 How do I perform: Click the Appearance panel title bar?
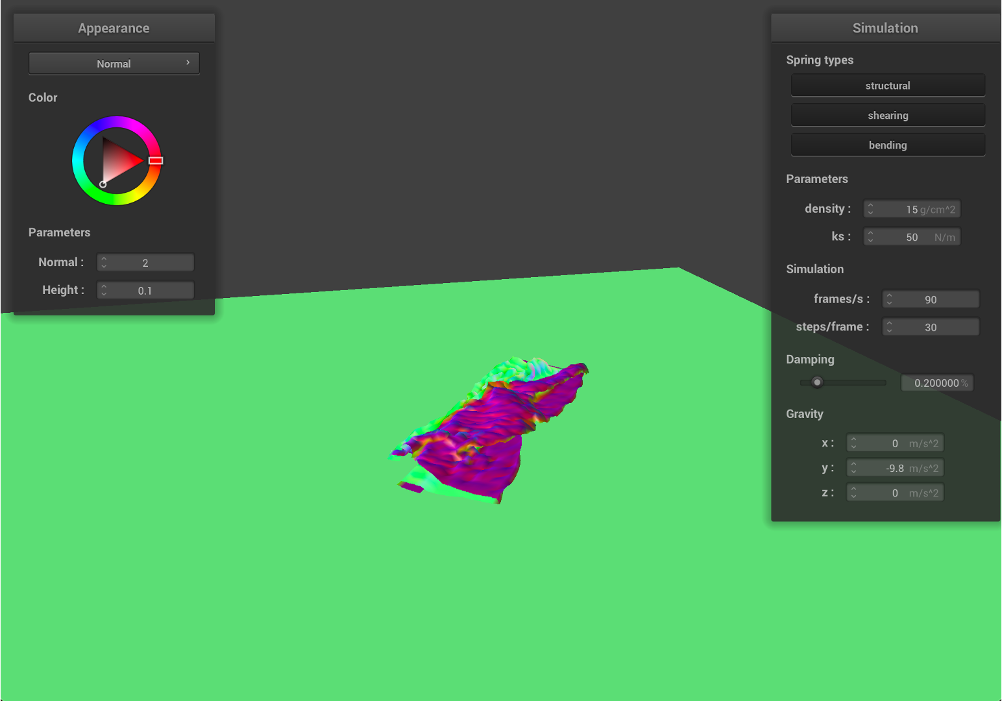(x=114, y=28)
